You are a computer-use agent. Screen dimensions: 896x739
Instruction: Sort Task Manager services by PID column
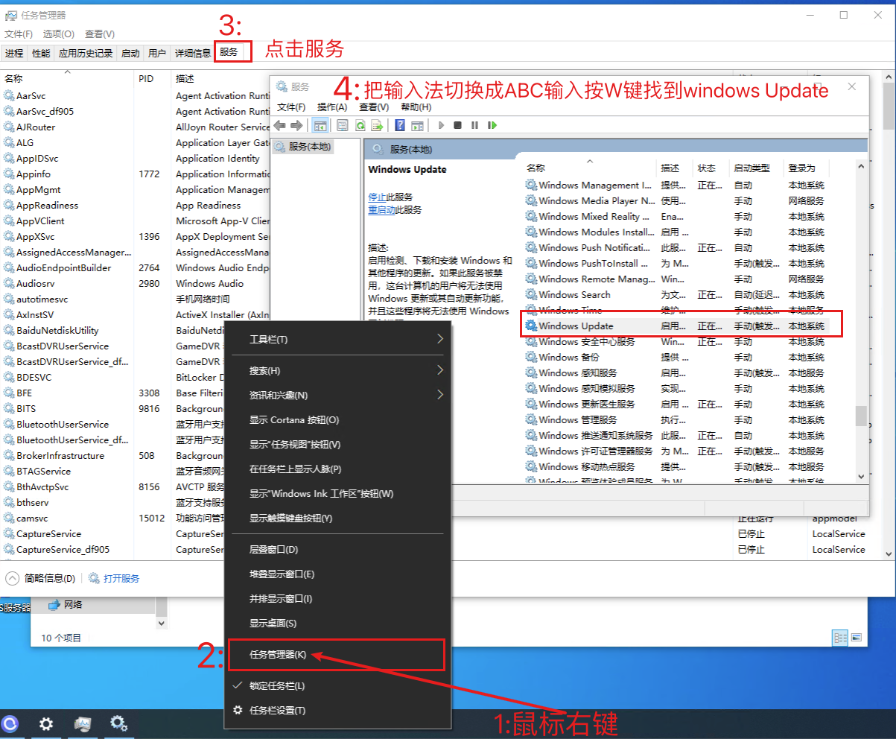(153, 78)
